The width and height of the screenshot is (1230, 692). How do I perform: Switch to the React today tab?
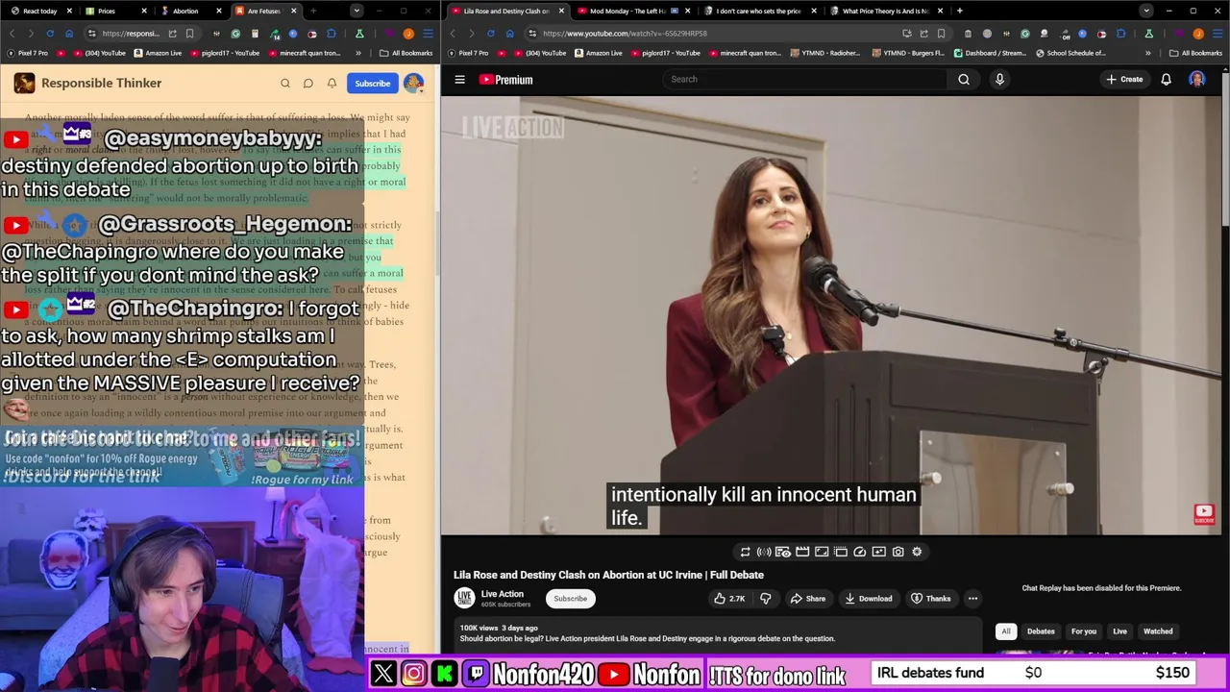point(38,11)
